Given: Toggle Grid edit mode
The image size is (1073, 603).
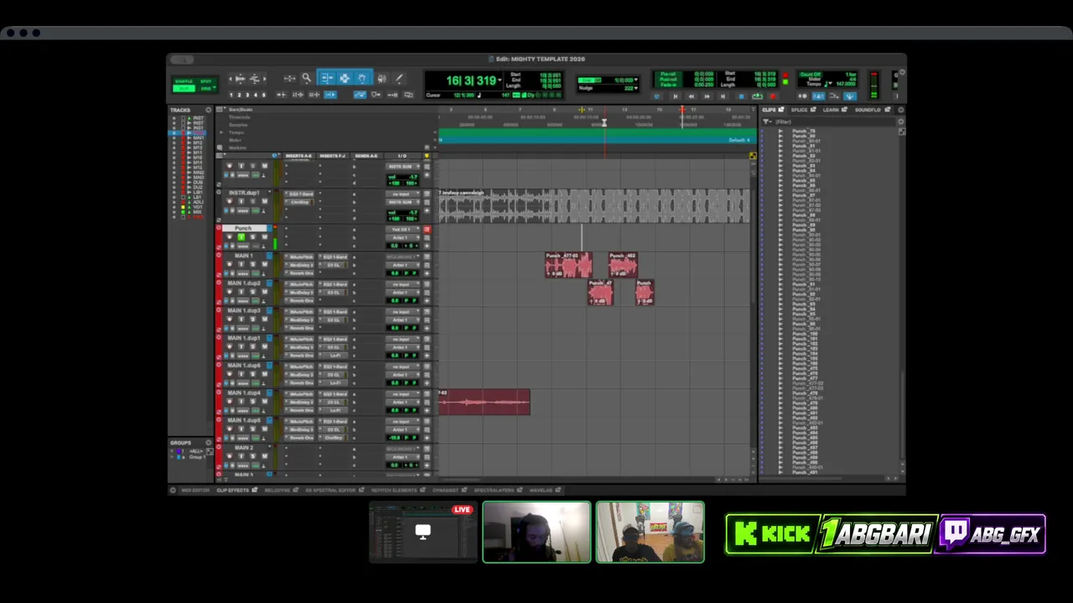Looking at the screenshot, I should click(x=205, y=89).
